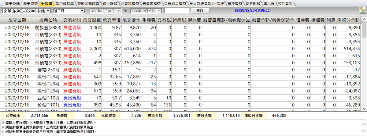Click the 24,053 amount cell

pyautogui.click(x=132, y=90)
